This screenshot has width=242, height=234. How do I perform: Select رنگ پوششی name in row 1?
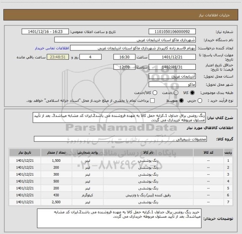coord(148,160)
